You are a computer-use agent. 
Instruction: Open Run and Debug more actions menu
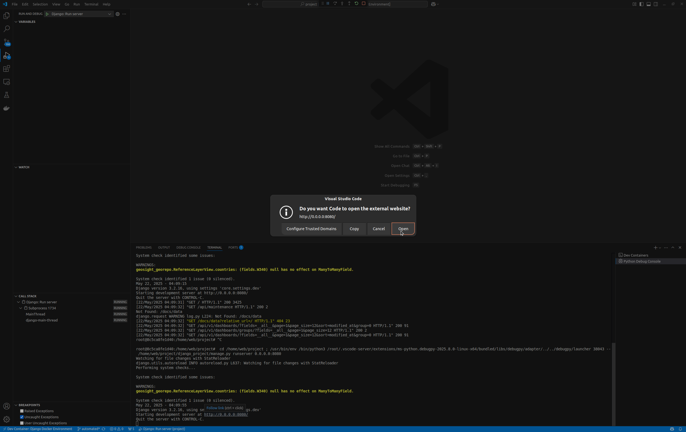click(x=124, y=14)
